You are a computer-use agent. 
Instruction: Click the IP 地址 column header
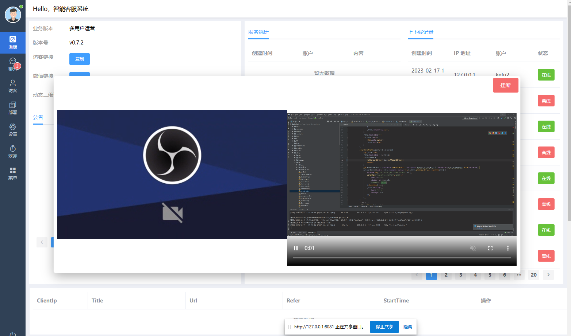462,53
